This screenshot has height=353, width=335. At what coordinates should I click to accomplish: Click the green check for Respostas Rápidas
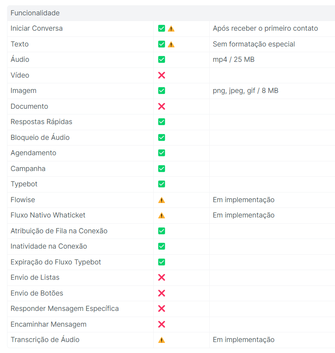click(162, 122)
